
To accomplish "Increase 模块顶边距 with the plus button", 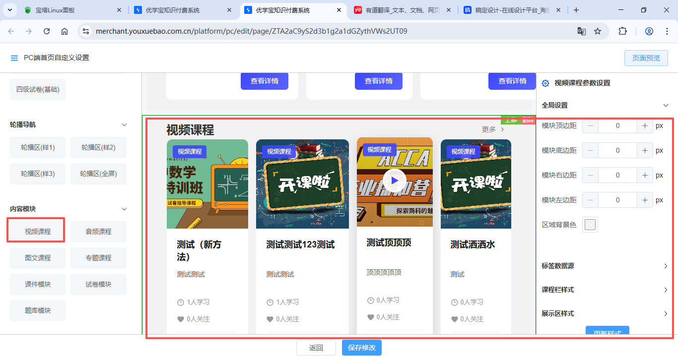I will click(x=645, y=126).
